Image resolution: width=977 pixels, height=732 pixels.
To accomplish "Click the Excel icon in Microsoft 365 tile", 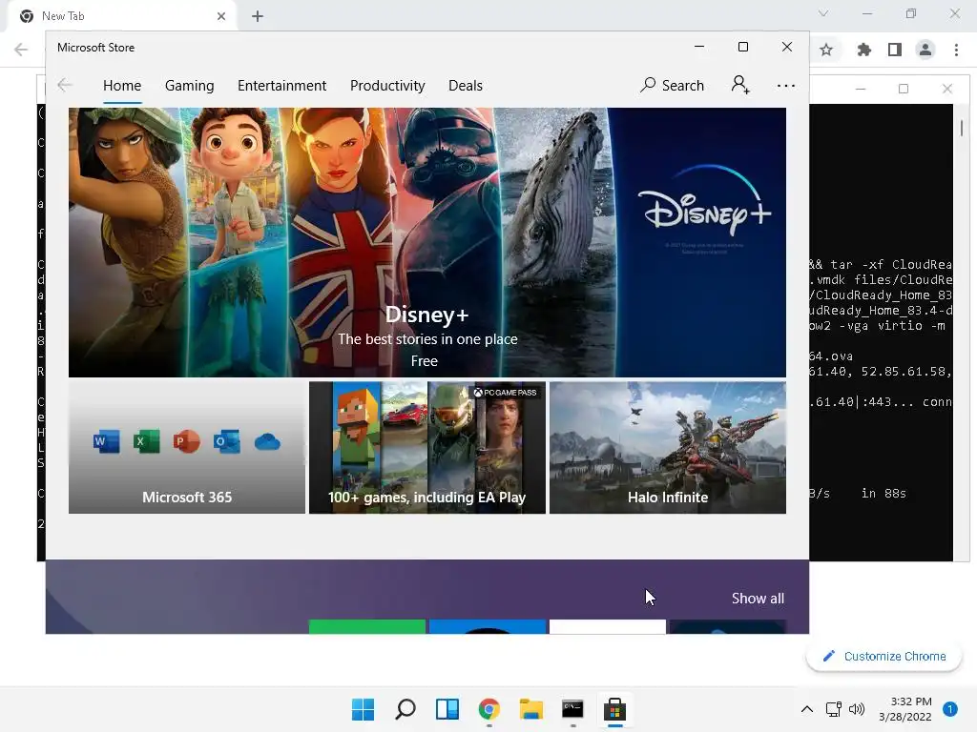I will click(x=146, y=442).
